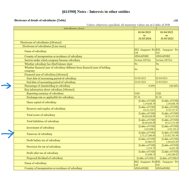
Task: Click the '01/04/2023 to 31/03/2024' column header
Action: [145, 35]
